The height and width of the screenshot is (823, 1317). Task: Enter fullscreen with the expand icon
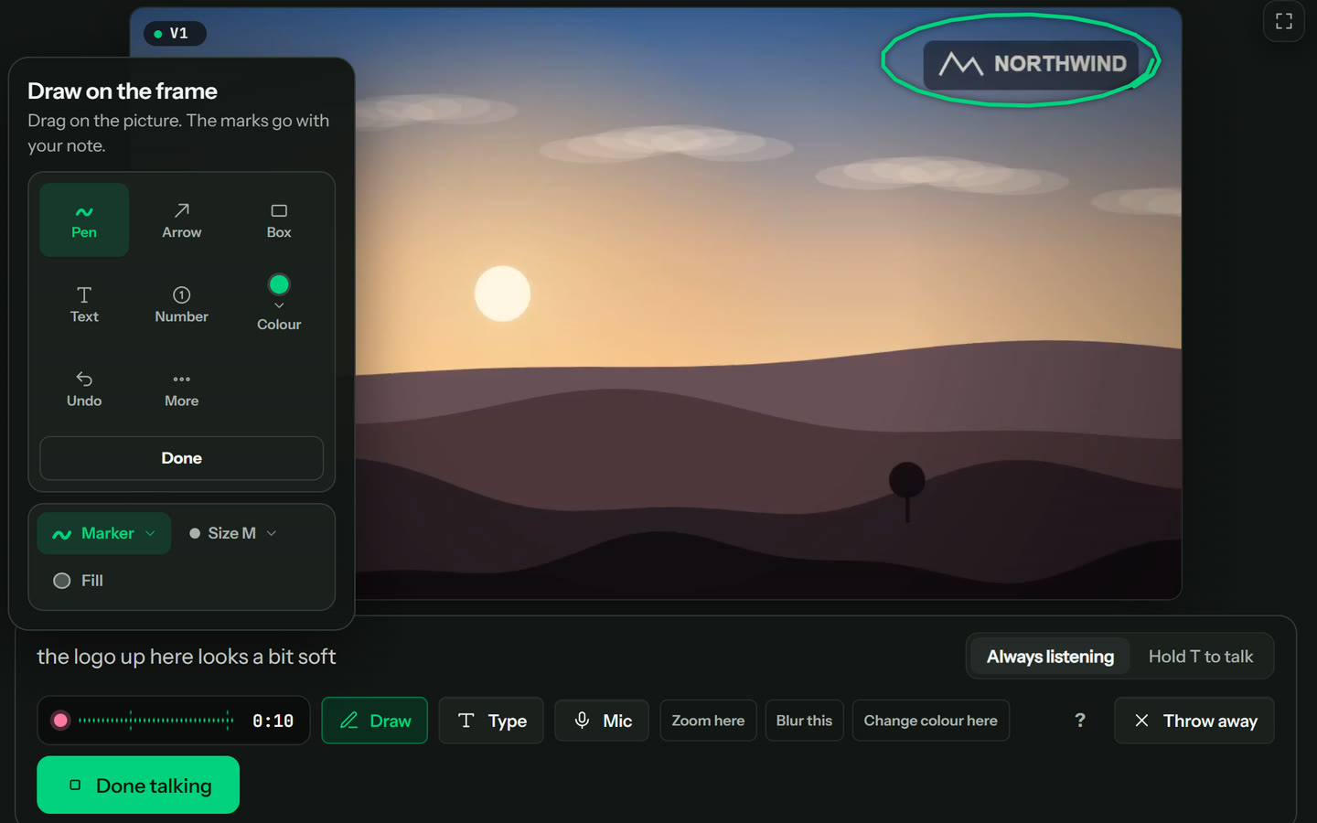tap(1284, 21)
